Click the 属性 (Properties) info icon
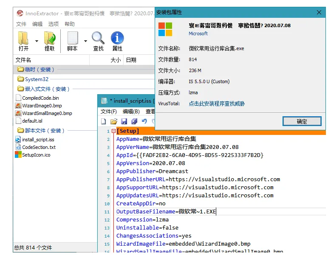The image size is (328, 255). click(117, 38)
